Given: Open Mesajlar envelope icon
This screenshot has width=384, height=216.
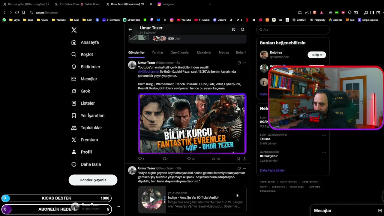Looking at the screenshot, I should tap(74, 79).
